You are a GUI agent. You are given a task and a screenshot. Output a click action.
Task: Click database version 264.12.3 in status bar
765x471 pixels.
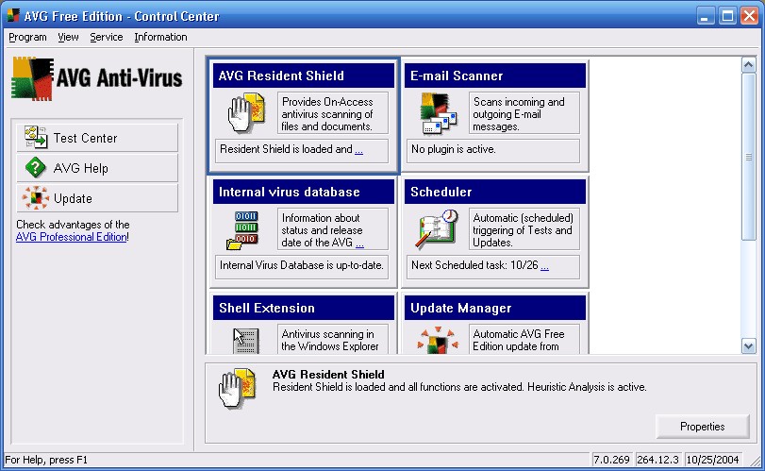click(x=657, y=460)
